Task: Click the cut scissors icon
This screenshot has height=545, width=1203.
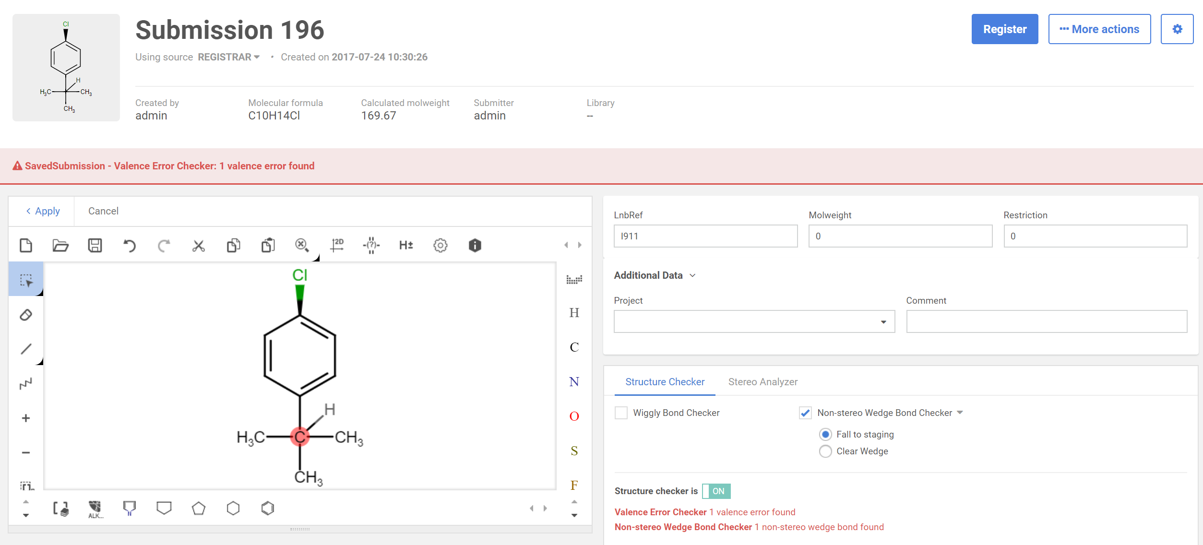Action: [x=198, y=246]
